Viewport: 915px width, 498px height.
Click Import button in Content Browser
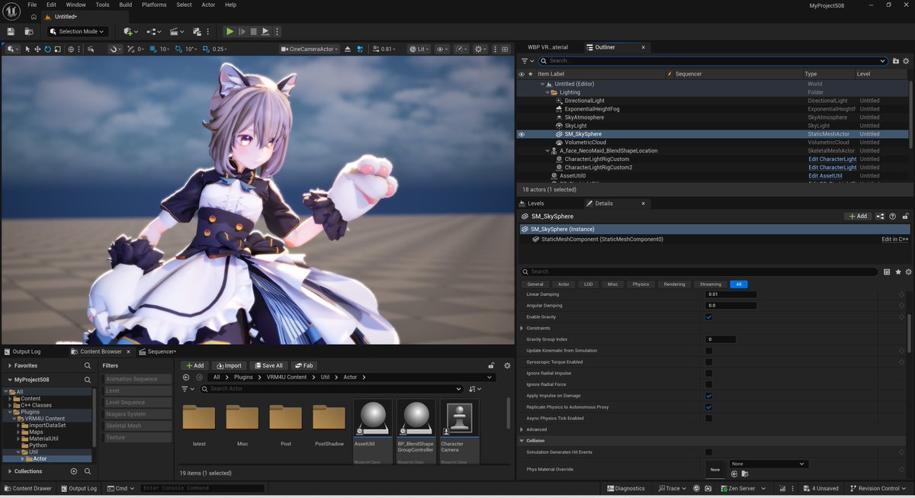229,365
